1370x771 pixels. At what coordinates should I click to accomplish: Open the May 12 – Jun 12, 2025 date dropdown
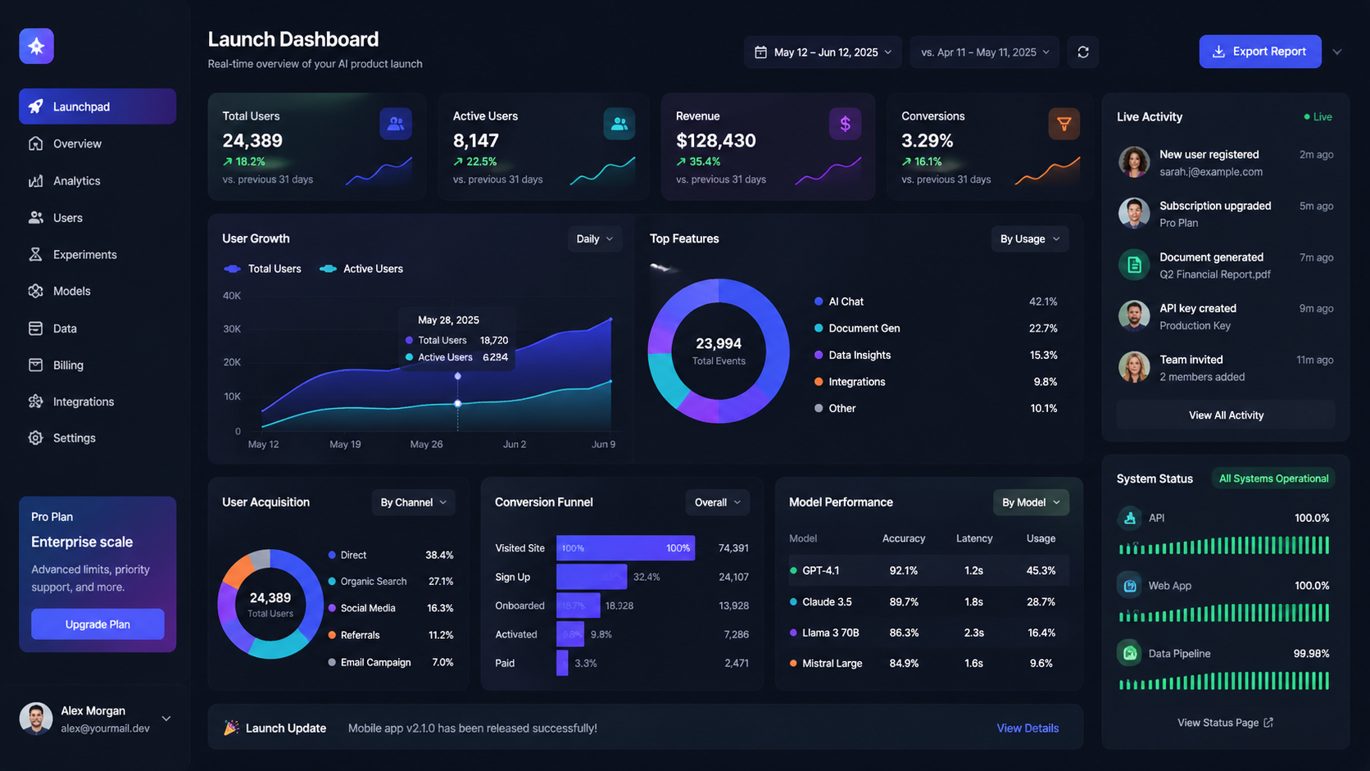(x=823, y=52)
